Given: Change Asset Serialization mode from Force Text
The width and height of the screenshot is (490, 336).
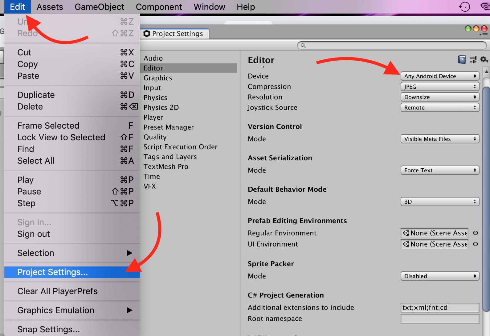Looking at the screenshot, I should 439,170.
